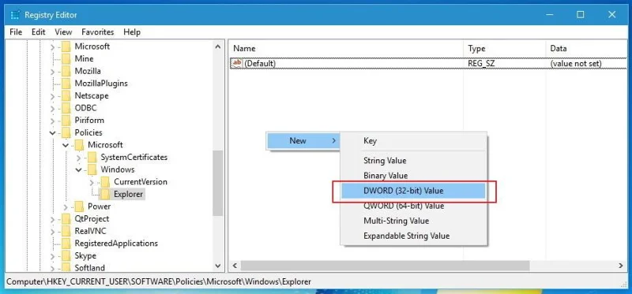Viewport: 632px width, 294px height.
Task: Choose DWORD (32-bit) Value
Action: click(413, 191)
